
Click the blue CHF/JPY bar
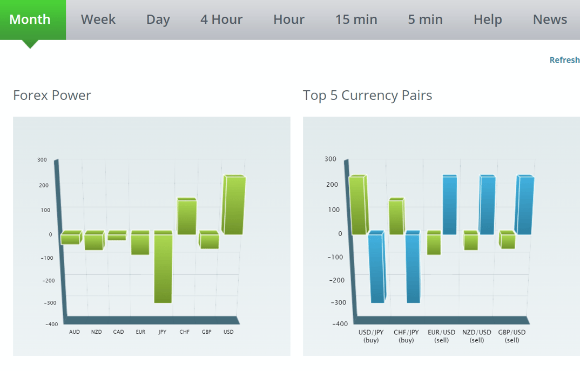click(413, 268)
